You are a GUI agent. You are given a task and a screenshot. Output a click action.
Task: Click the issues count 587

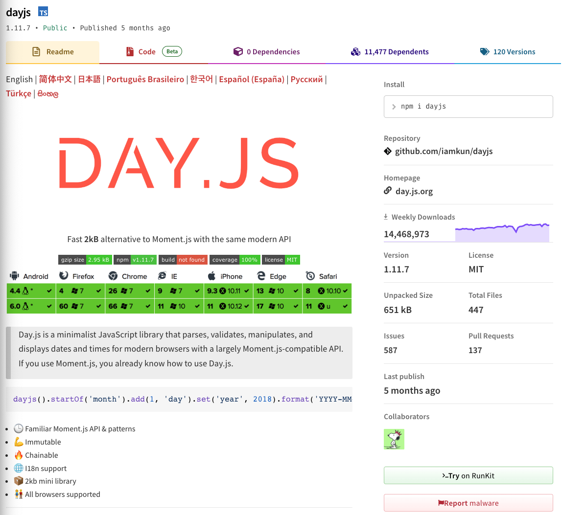point(390,350)
